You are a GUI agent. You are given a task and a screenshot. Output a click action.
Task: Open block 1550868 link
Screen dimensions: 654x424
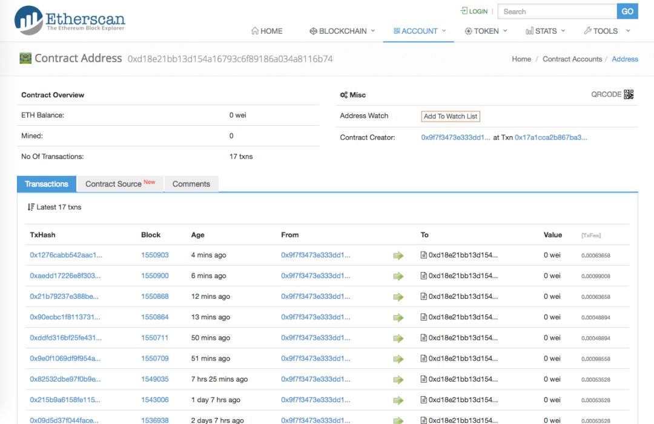[x=155, y=296]
